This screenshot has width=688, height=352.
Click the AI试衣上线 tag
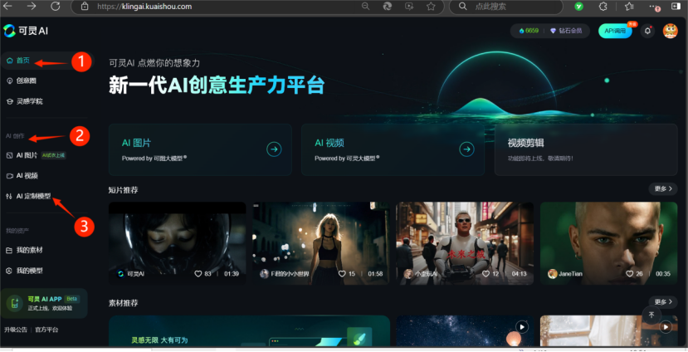[x=54, y=155]
